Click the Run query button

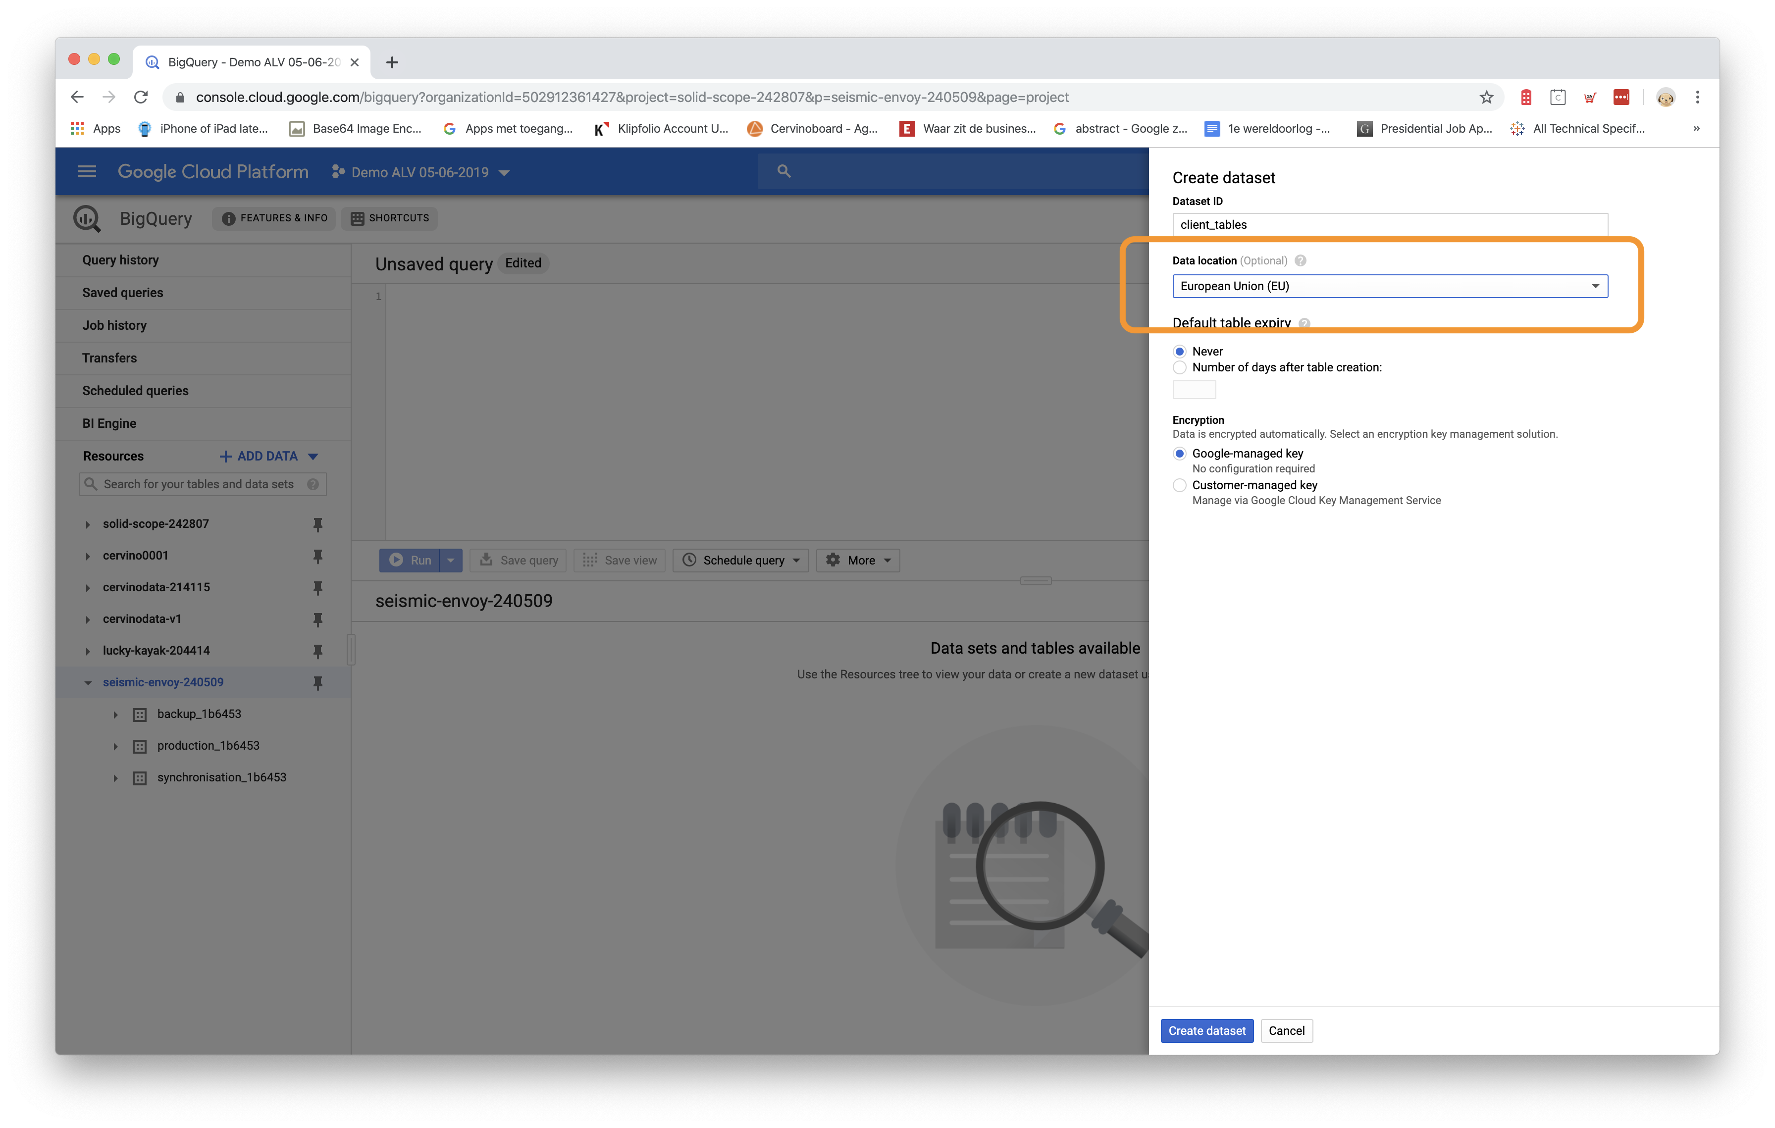pyautogui.click(x=410, y=560)
